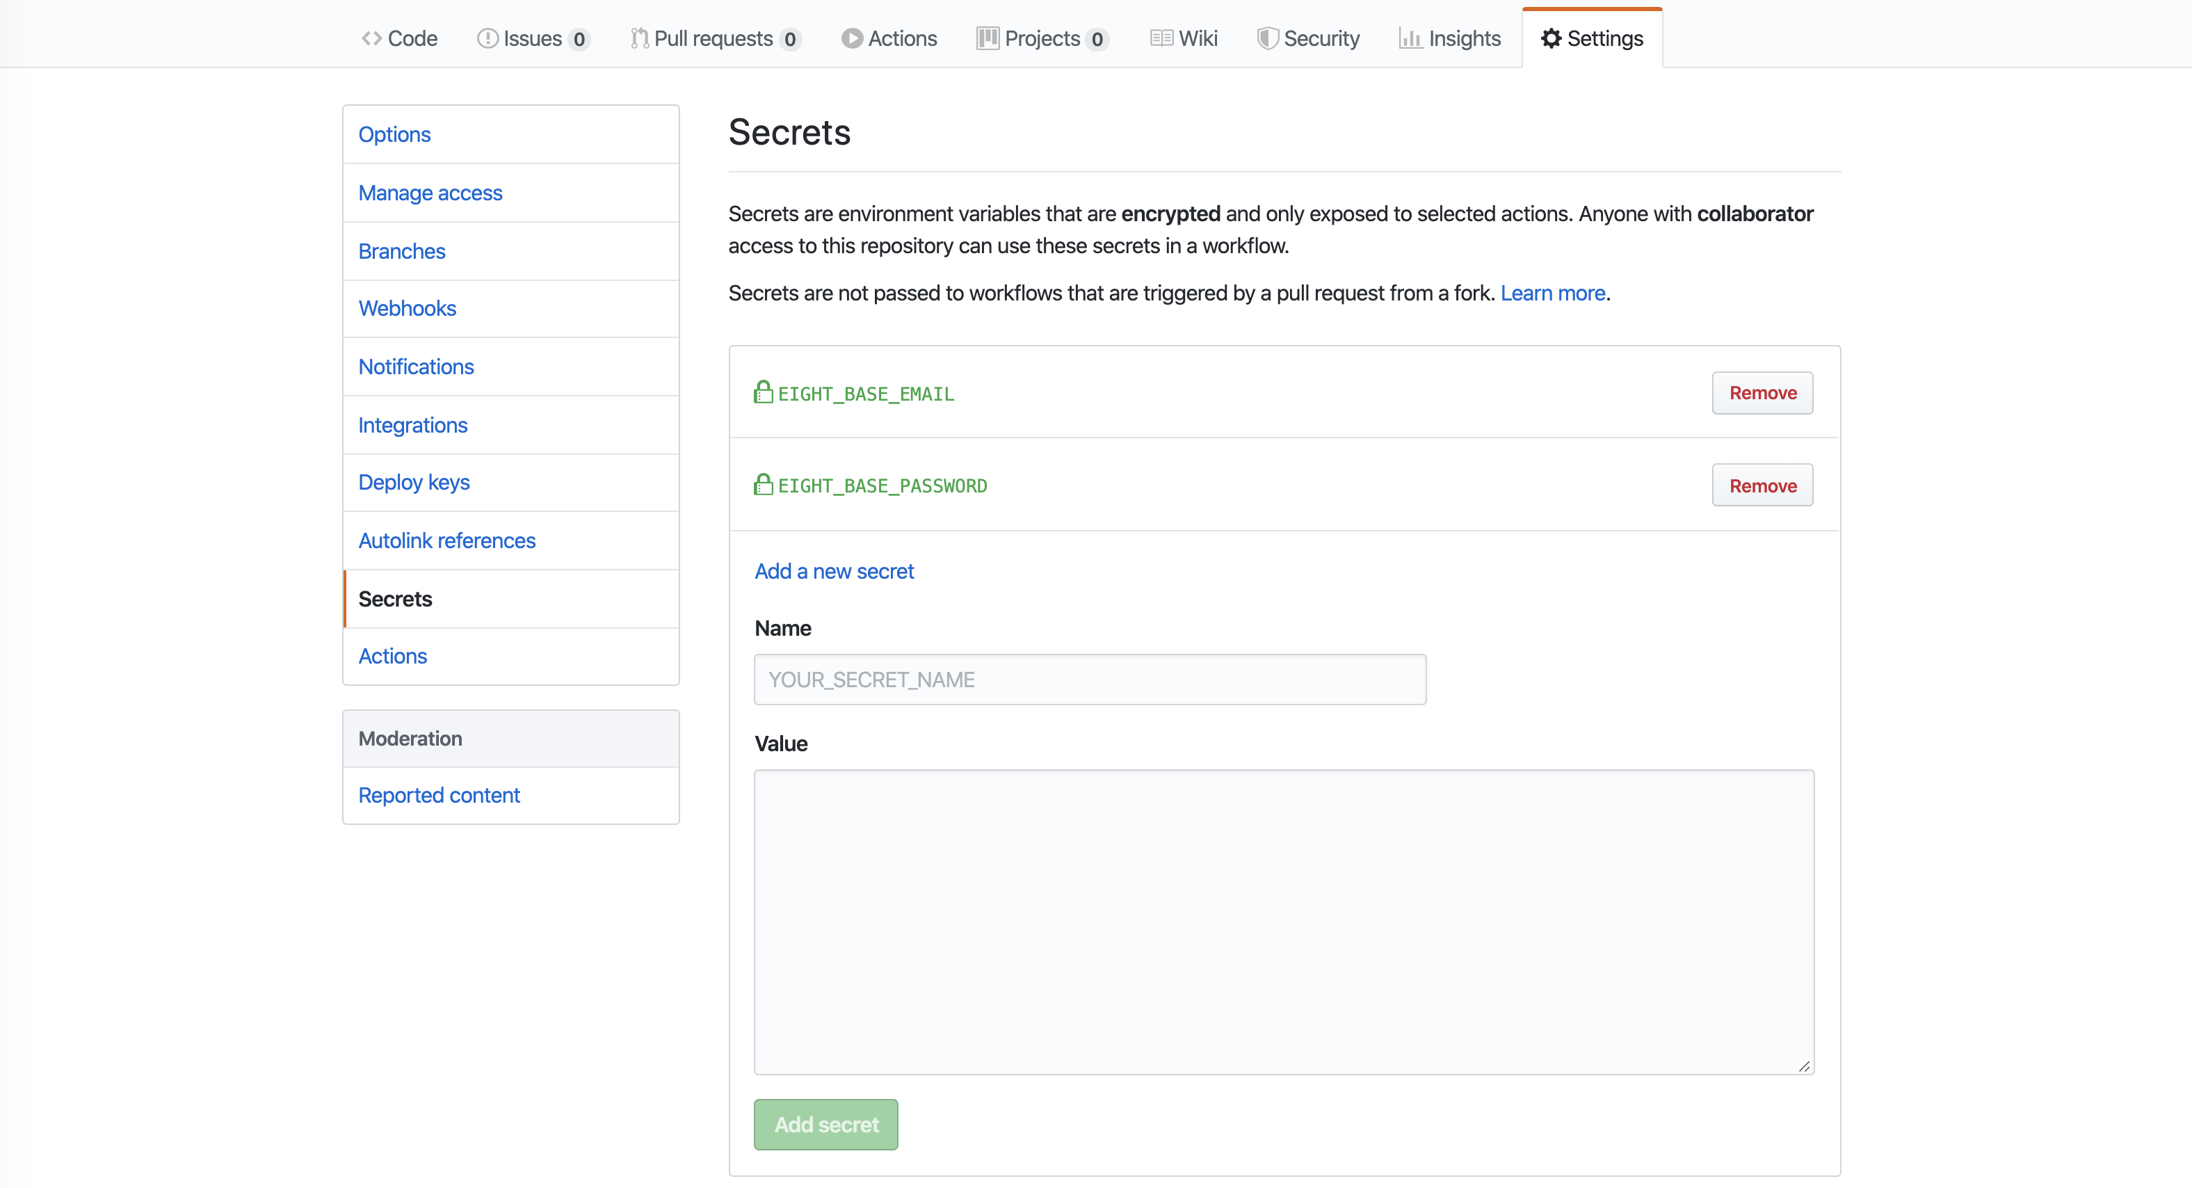2192x1188 pixels.
Task: Select the Issues exclamation icon
Action: coord(487,38)
